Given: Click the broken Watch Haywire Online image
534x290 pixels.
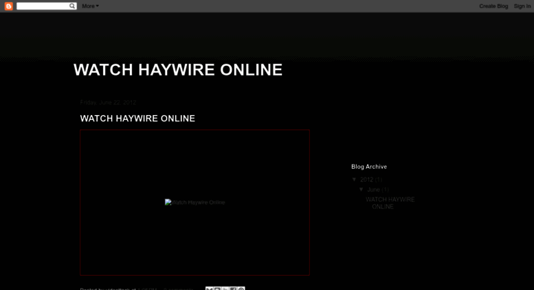Looking at the screenshot, I should click(194, 202).
